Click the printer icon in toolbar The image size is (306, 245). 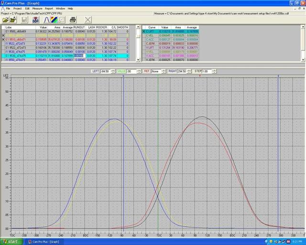73,20
